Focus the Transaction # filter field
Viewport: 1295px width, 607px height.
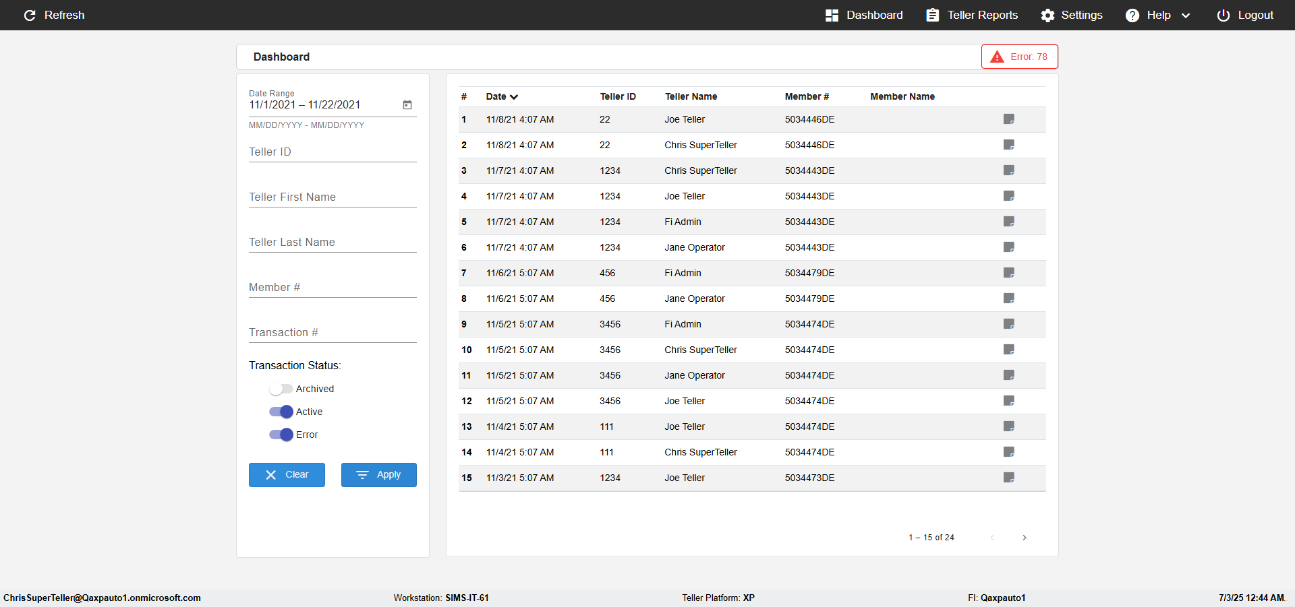(333, 332)
